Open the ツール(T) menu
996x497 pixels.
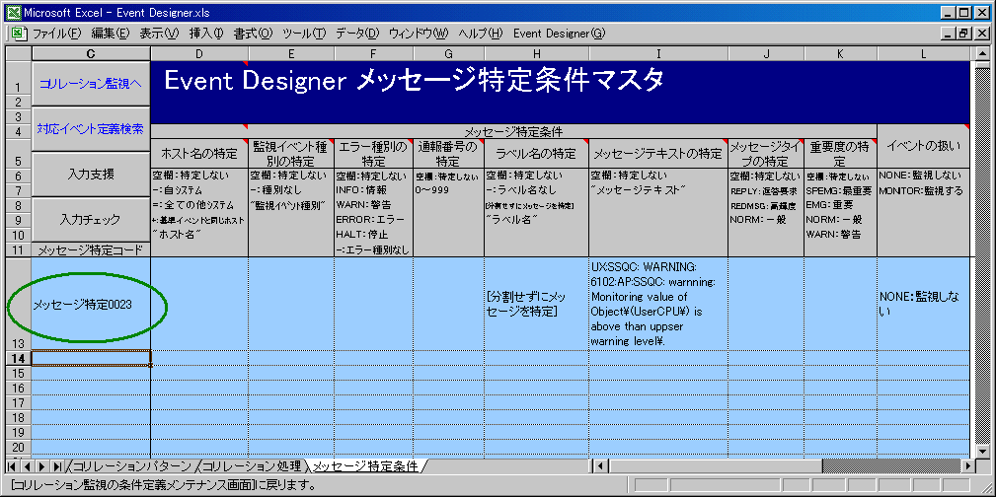(304, 33)
